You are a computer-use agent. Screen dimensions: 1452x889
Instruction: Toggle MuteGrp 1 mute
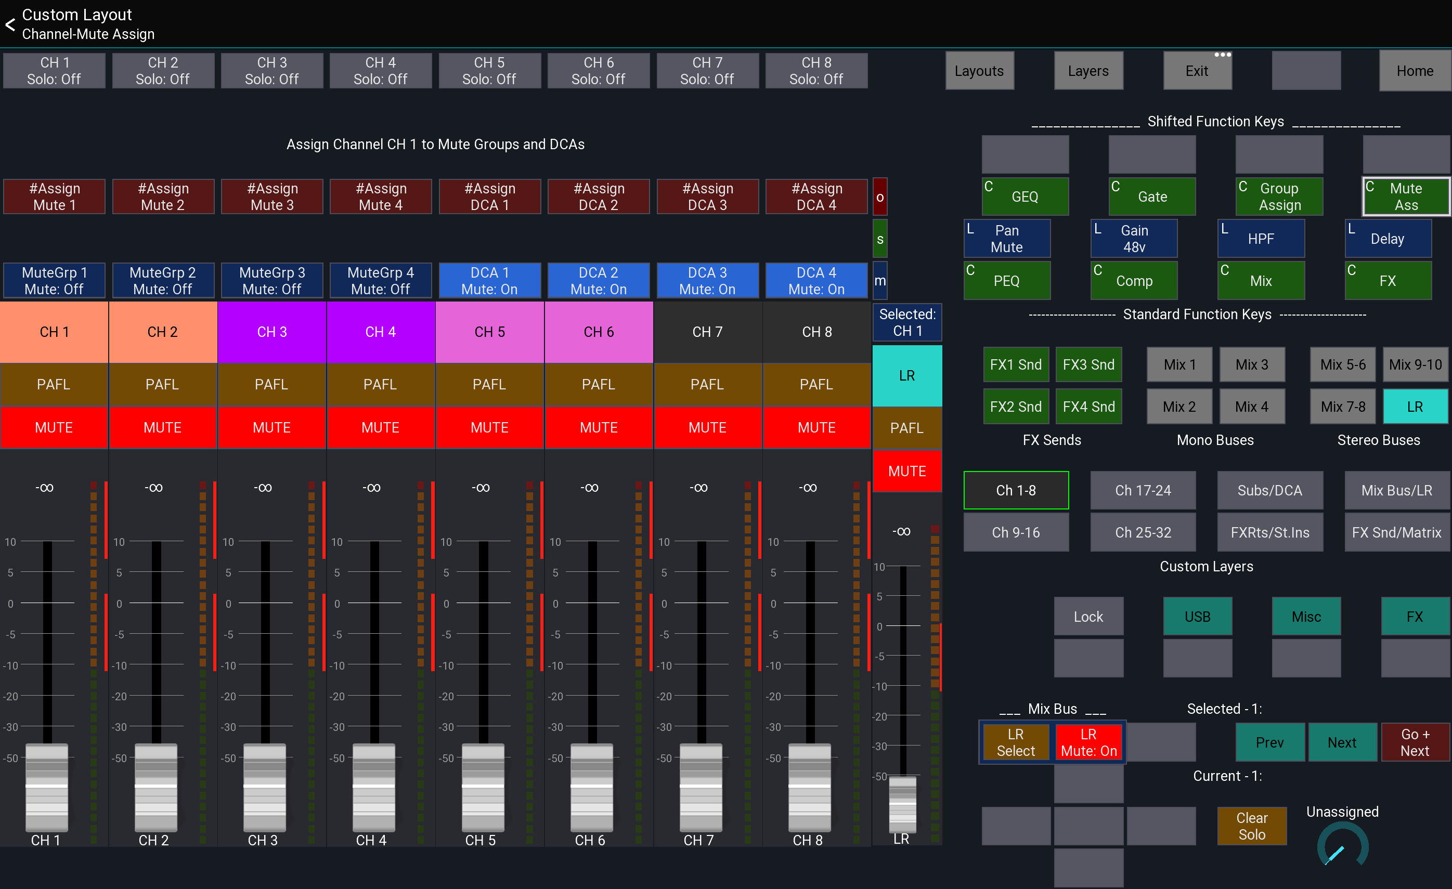click(54, 280)
